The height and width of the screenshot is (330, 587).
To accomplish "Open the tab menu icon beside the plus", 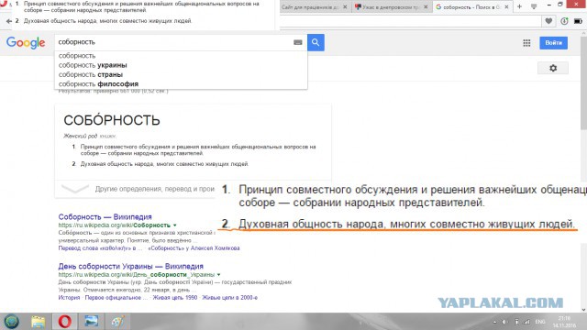I will pos(534,6).
